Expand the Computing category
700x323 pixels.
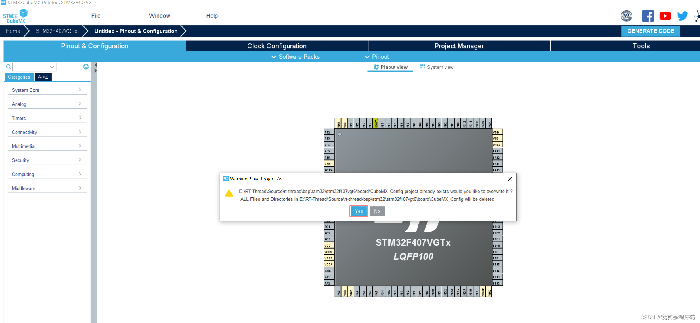tap(47, 174)
